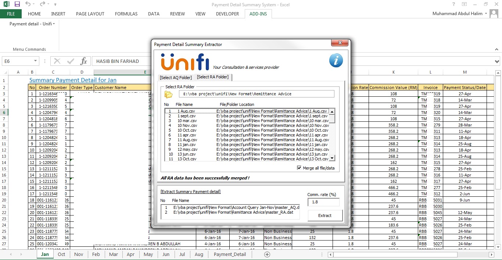Switch to the INSERT ribbon tab
This screenshot has height=260, width=502.
58,14
